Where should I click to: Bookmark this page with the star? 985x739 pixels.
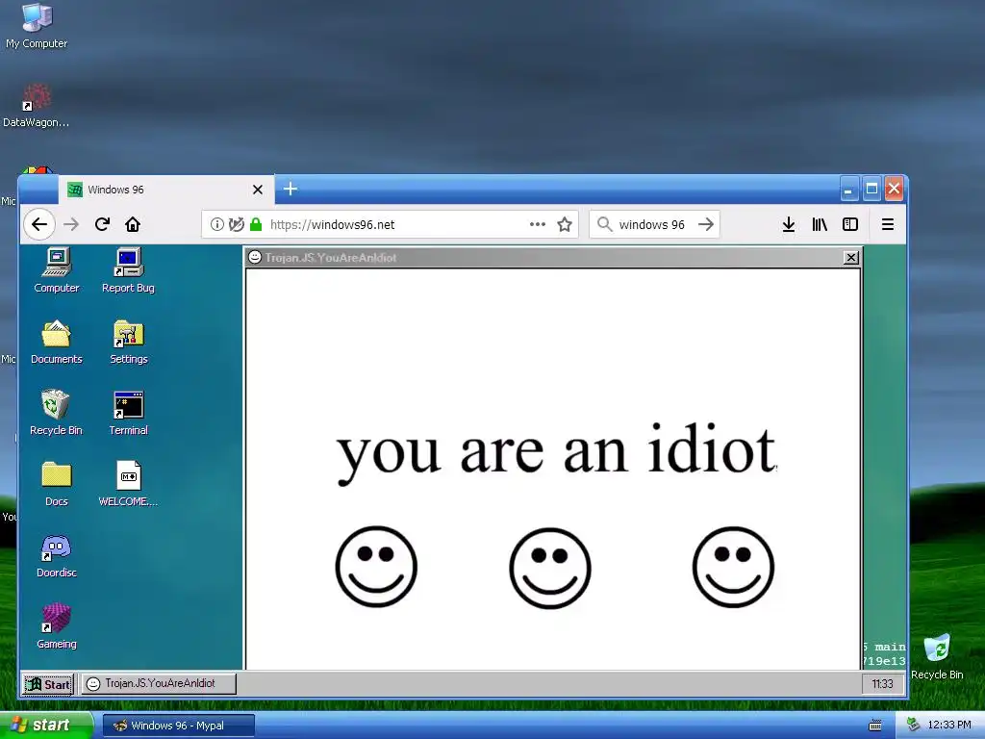click(565, 224)
